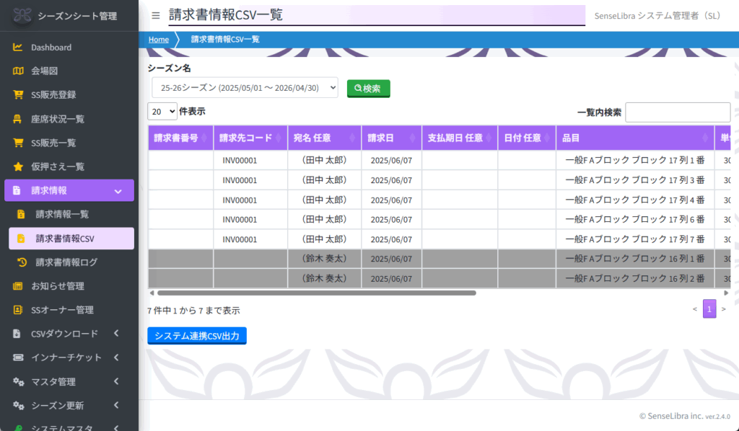Click the 座席状況一覧 seat icon
The height and width of the screenshot is (431, 739).
(18, 119)
